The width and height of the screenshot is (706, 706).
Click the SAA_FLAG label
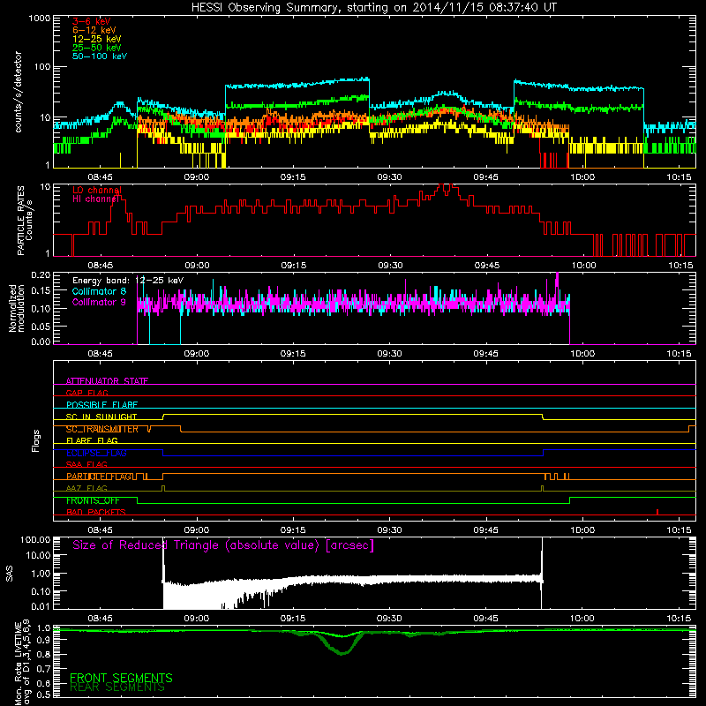pyautogui.click(x=86, y=464)
